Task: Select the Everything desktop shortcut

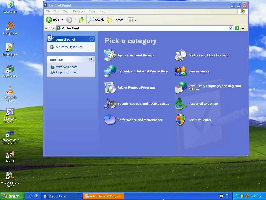Action: [x=10, y=28]
